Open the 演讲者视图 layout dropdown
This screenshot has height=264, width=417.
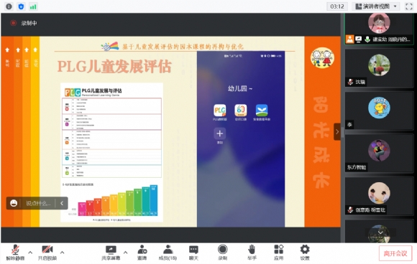point(376,6)
